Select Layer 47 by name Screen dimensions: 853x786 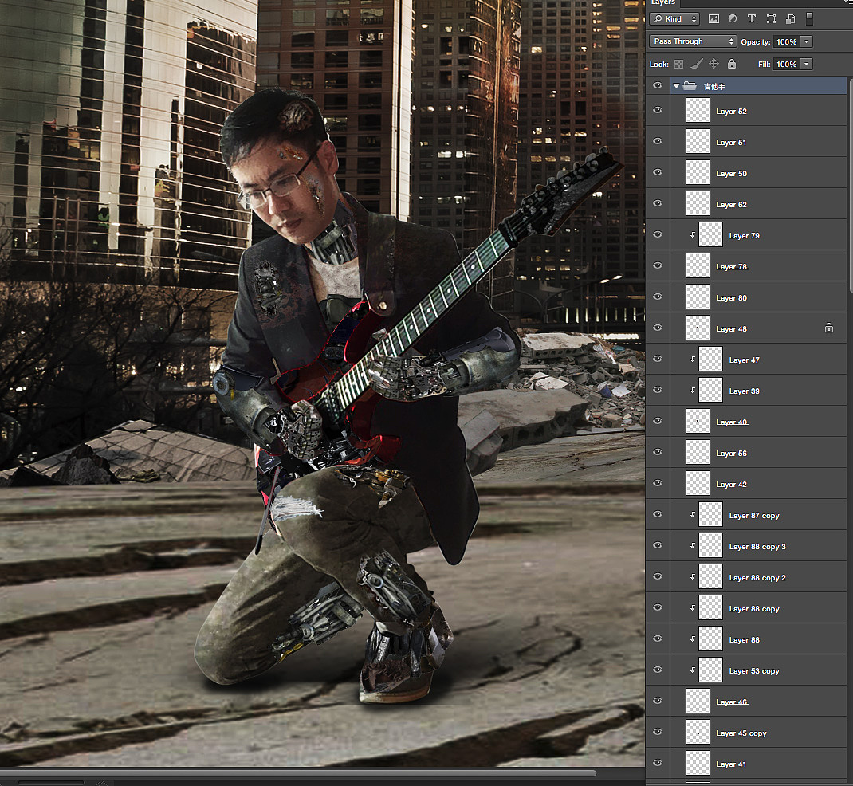[745, 360]
